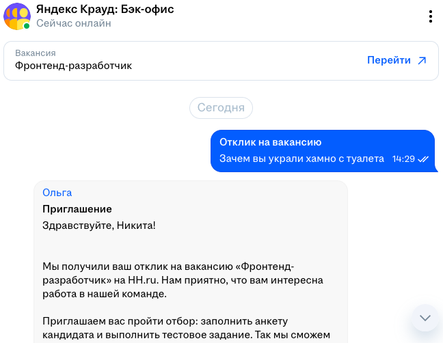Click the paragraph starting with Мы получили
This screenshot has width=443, height=343.
183,280
